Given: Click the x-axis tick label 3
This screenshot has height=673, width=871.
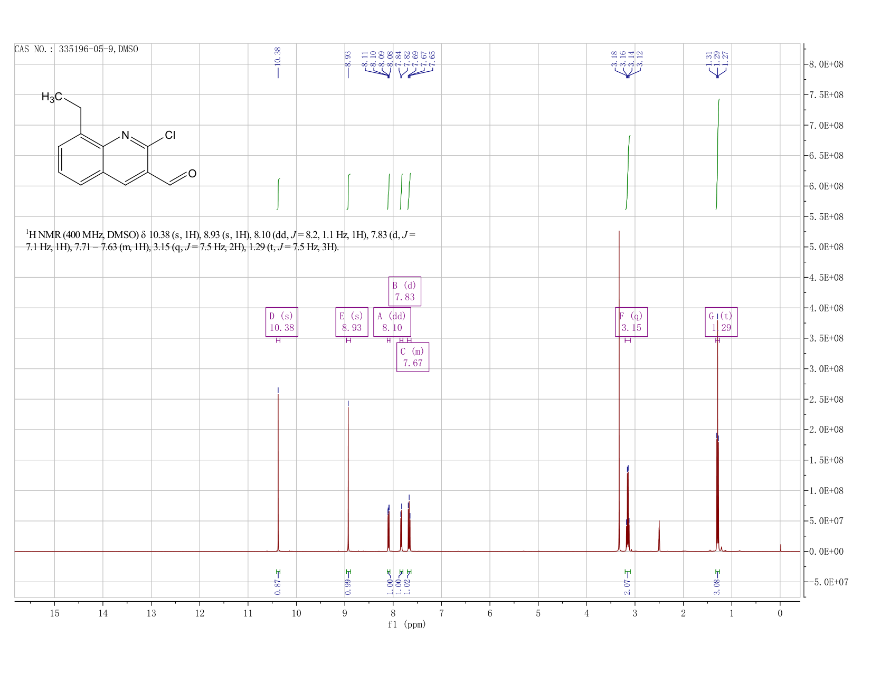Looking at the screenshot, I should click(635, 613).
